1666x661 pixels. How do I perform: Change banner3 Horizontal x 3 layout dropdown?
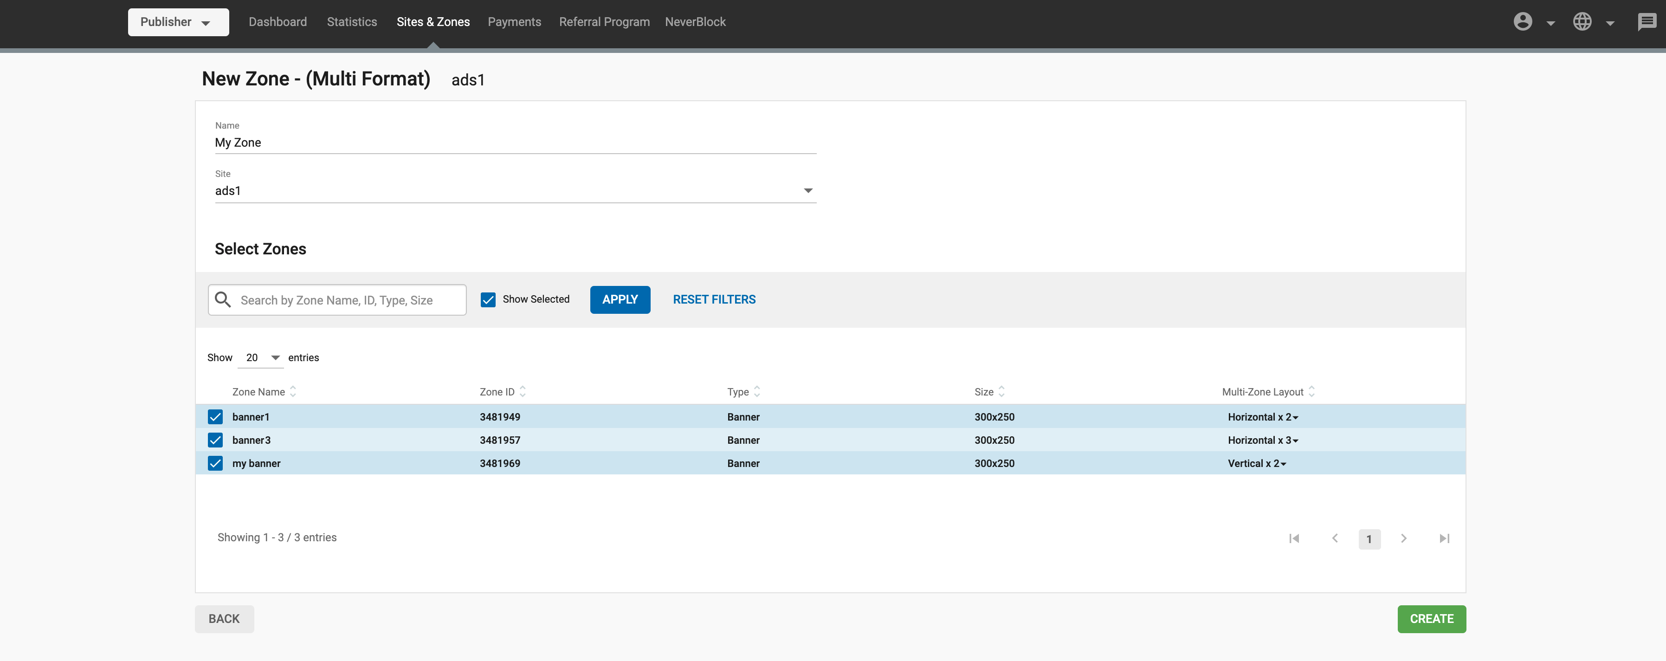coord(1262,440)
